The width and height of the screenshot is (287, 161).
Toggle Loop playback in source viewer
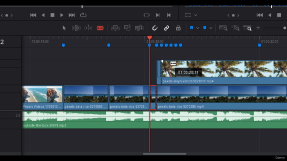(x=83, y=15)
